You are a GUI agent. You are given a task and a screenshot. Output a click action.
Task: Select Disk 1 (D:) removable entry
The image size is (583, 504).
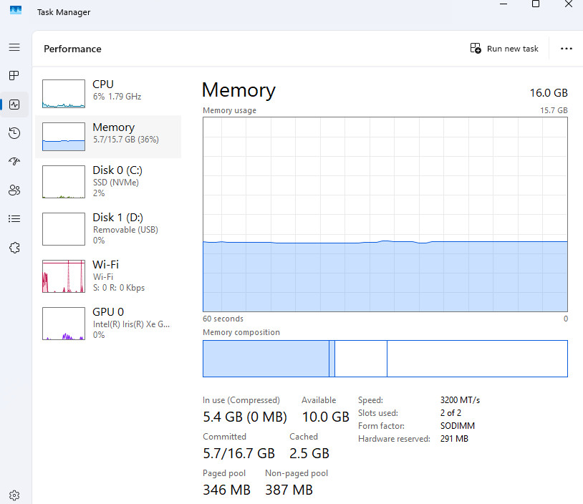pos(108,228)
